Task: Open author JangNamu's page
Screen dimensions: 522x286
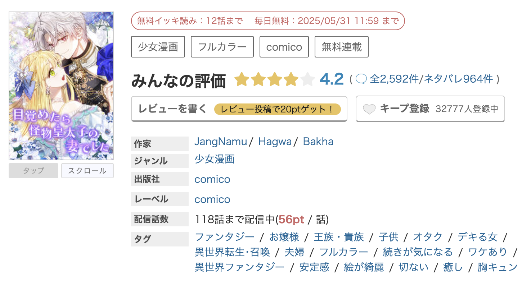Action: pos(220,142)
